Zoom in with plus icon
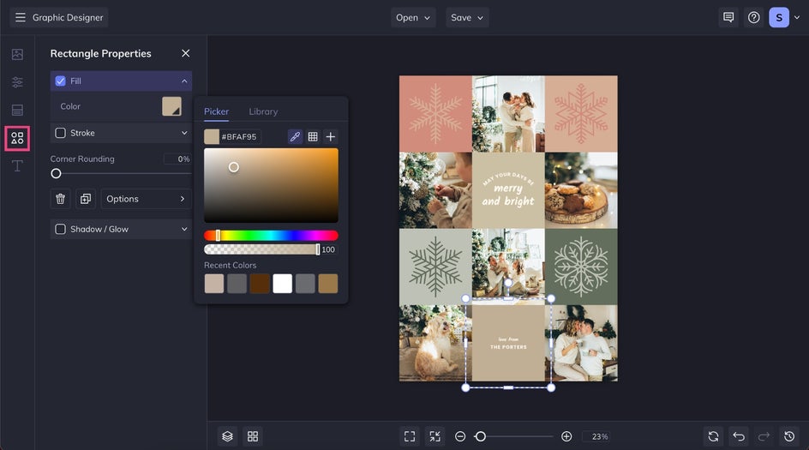Image resolution: width=809 pixels, height=450 pixels. (566, 436)
